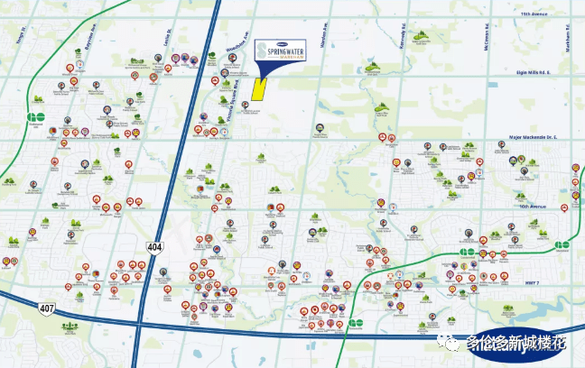Click the Highway 404 shield marker

click(154, 247)
